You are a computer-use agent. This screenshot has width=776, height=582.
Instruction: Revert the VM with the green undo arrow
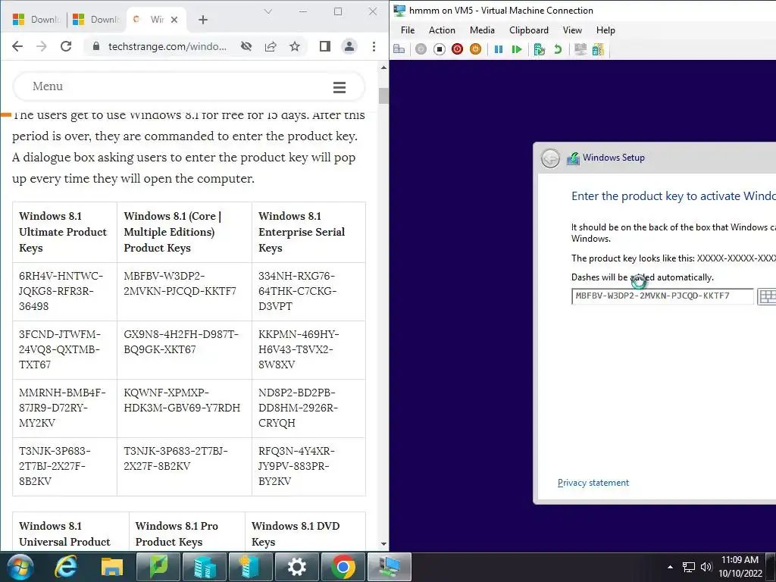(x=558, y=49)
